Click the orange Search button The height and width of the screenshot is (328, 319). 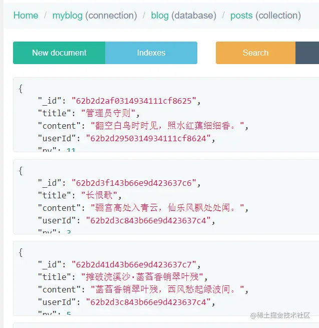(x=255, y=53)
